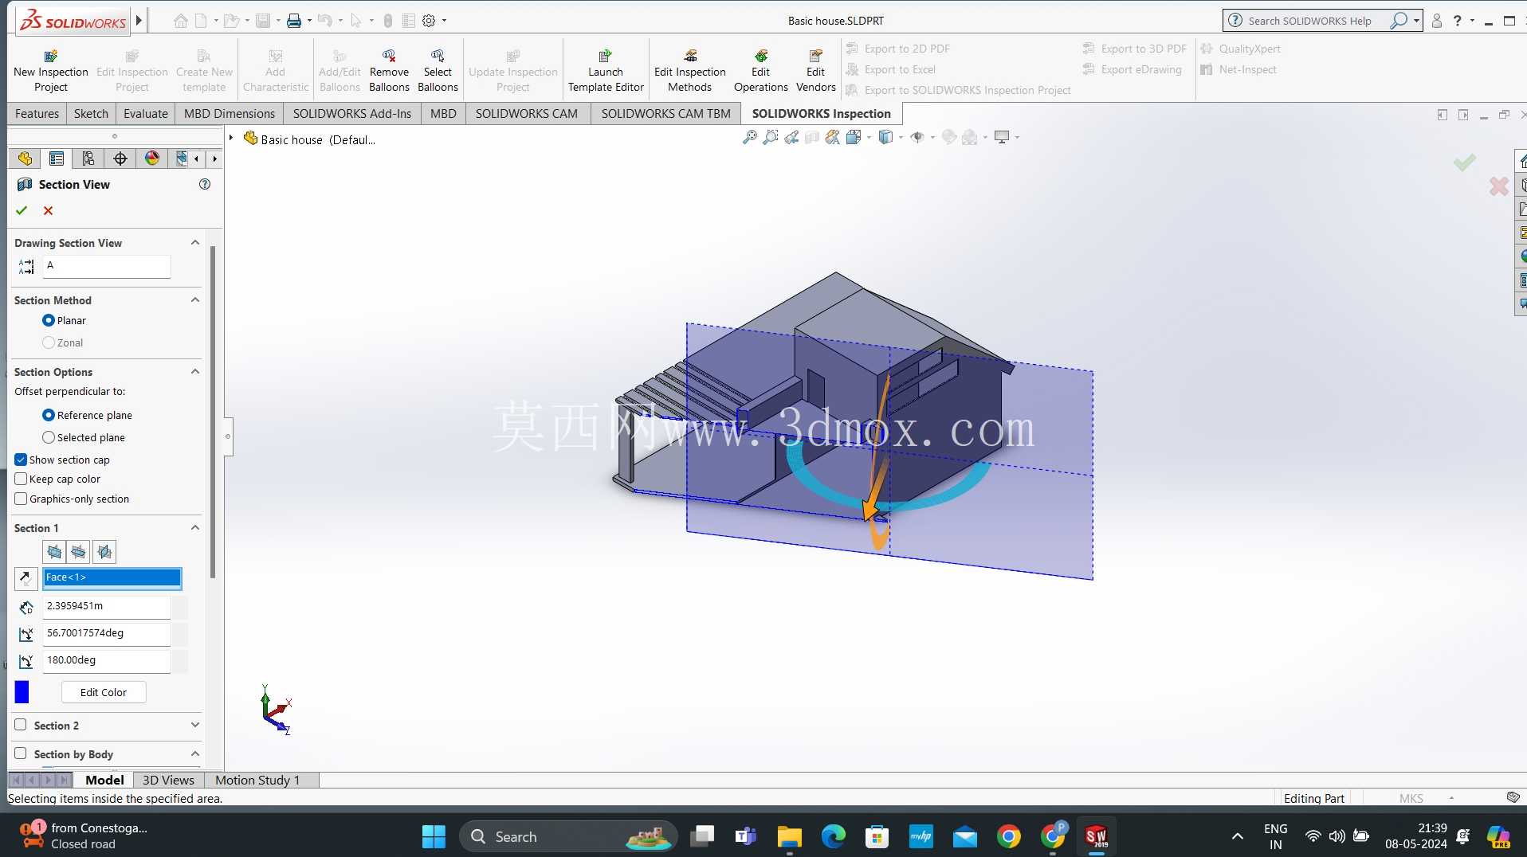Open Google Chrome from the taskbar
The image size is (1527, 857).
(1009, 836)
